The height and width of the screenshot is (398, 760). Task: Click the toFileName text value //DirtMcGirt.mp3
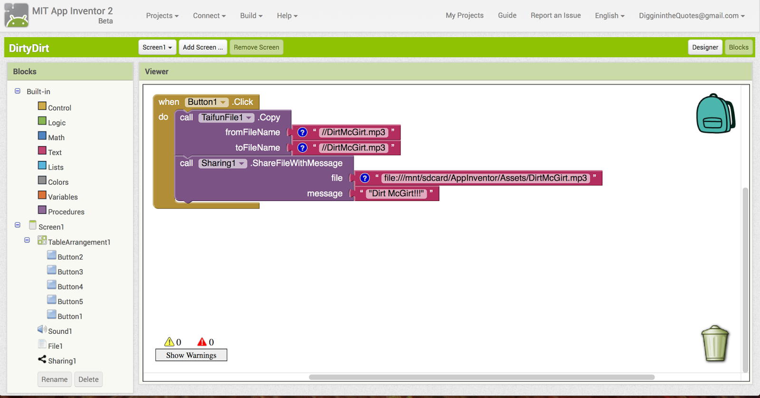(353, 148)
